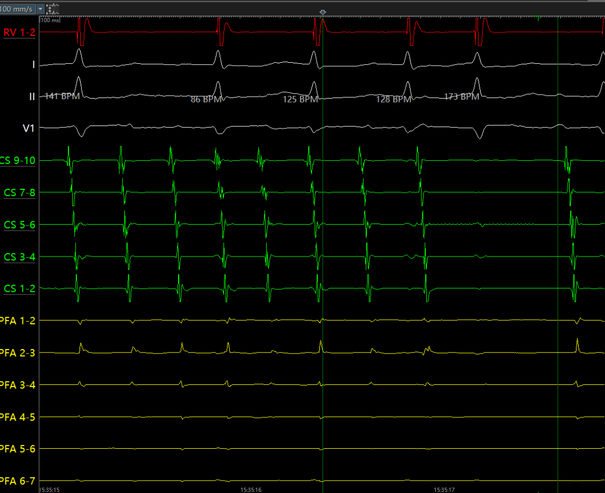The image size is (605, 493).
Task: Select the arrow cursor marker on the time ruler
Action: point(322,12)
